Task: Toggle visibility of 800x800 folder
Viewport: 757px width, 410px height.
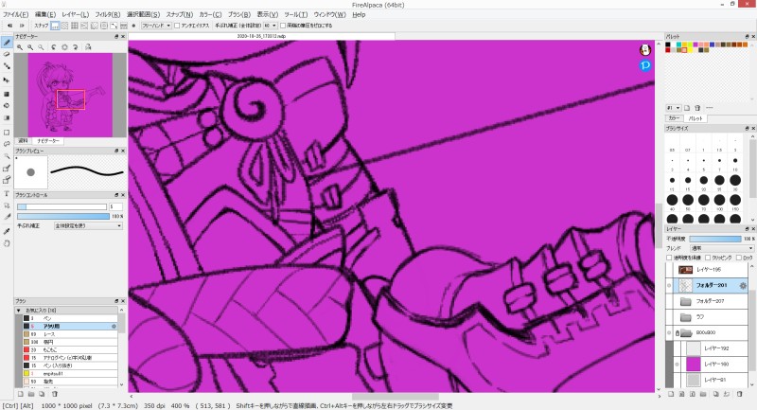Action: pos(669,332)
